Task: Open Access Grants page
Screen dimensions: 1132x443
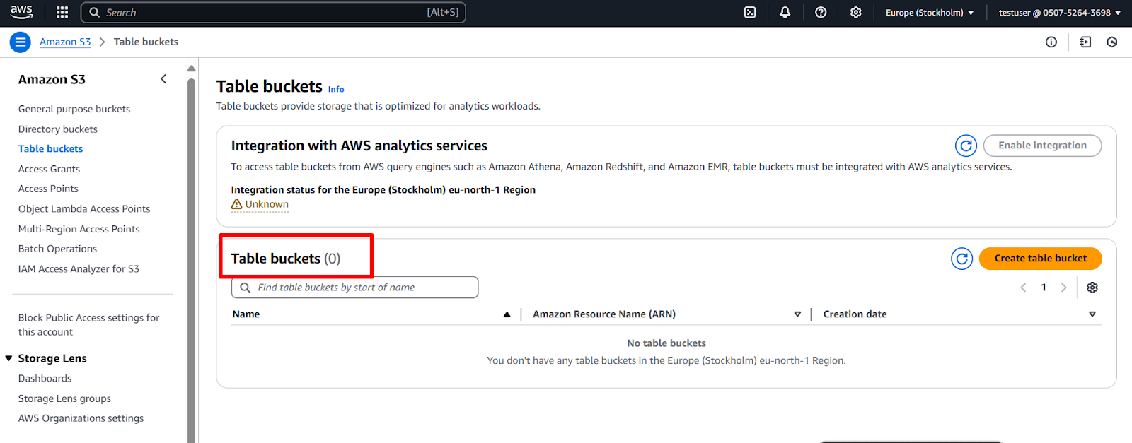Action: [x=49, y=169]
